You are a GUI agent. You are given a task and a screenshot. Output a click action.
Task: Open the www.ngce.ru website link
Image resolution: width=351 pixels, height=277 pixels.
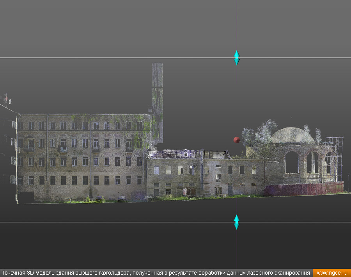tap(331, 273)
